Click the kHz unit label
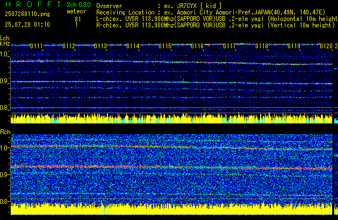 (5, 43)
